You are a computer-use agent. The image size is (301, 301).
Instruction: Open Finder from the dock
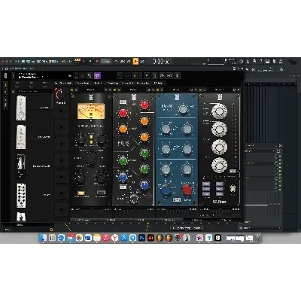pos(43,238)
